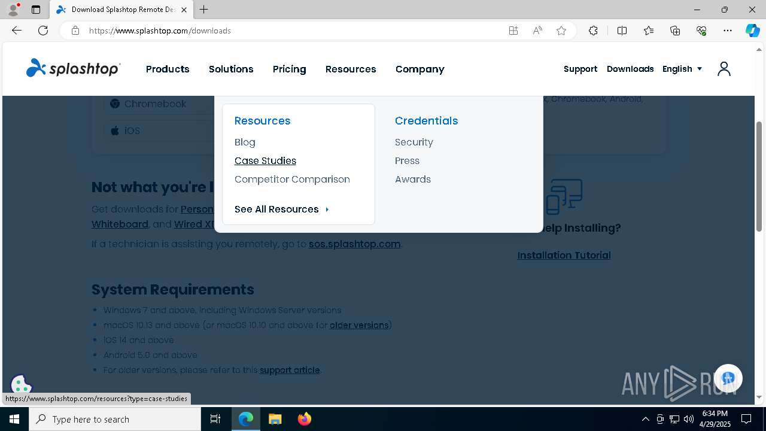Go back with browser back arrow
766x431 pixels.
point(17,31)
